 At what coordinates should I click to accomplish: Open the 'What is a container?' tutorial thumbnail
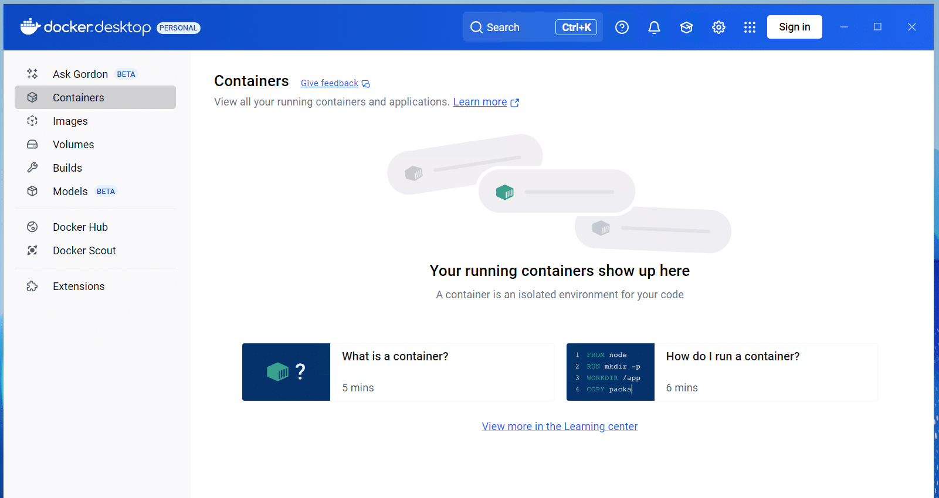coord(286,372)
